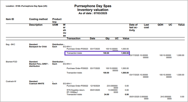
Task: Select the Inventory valuation heading
Action: click(93, 10)
